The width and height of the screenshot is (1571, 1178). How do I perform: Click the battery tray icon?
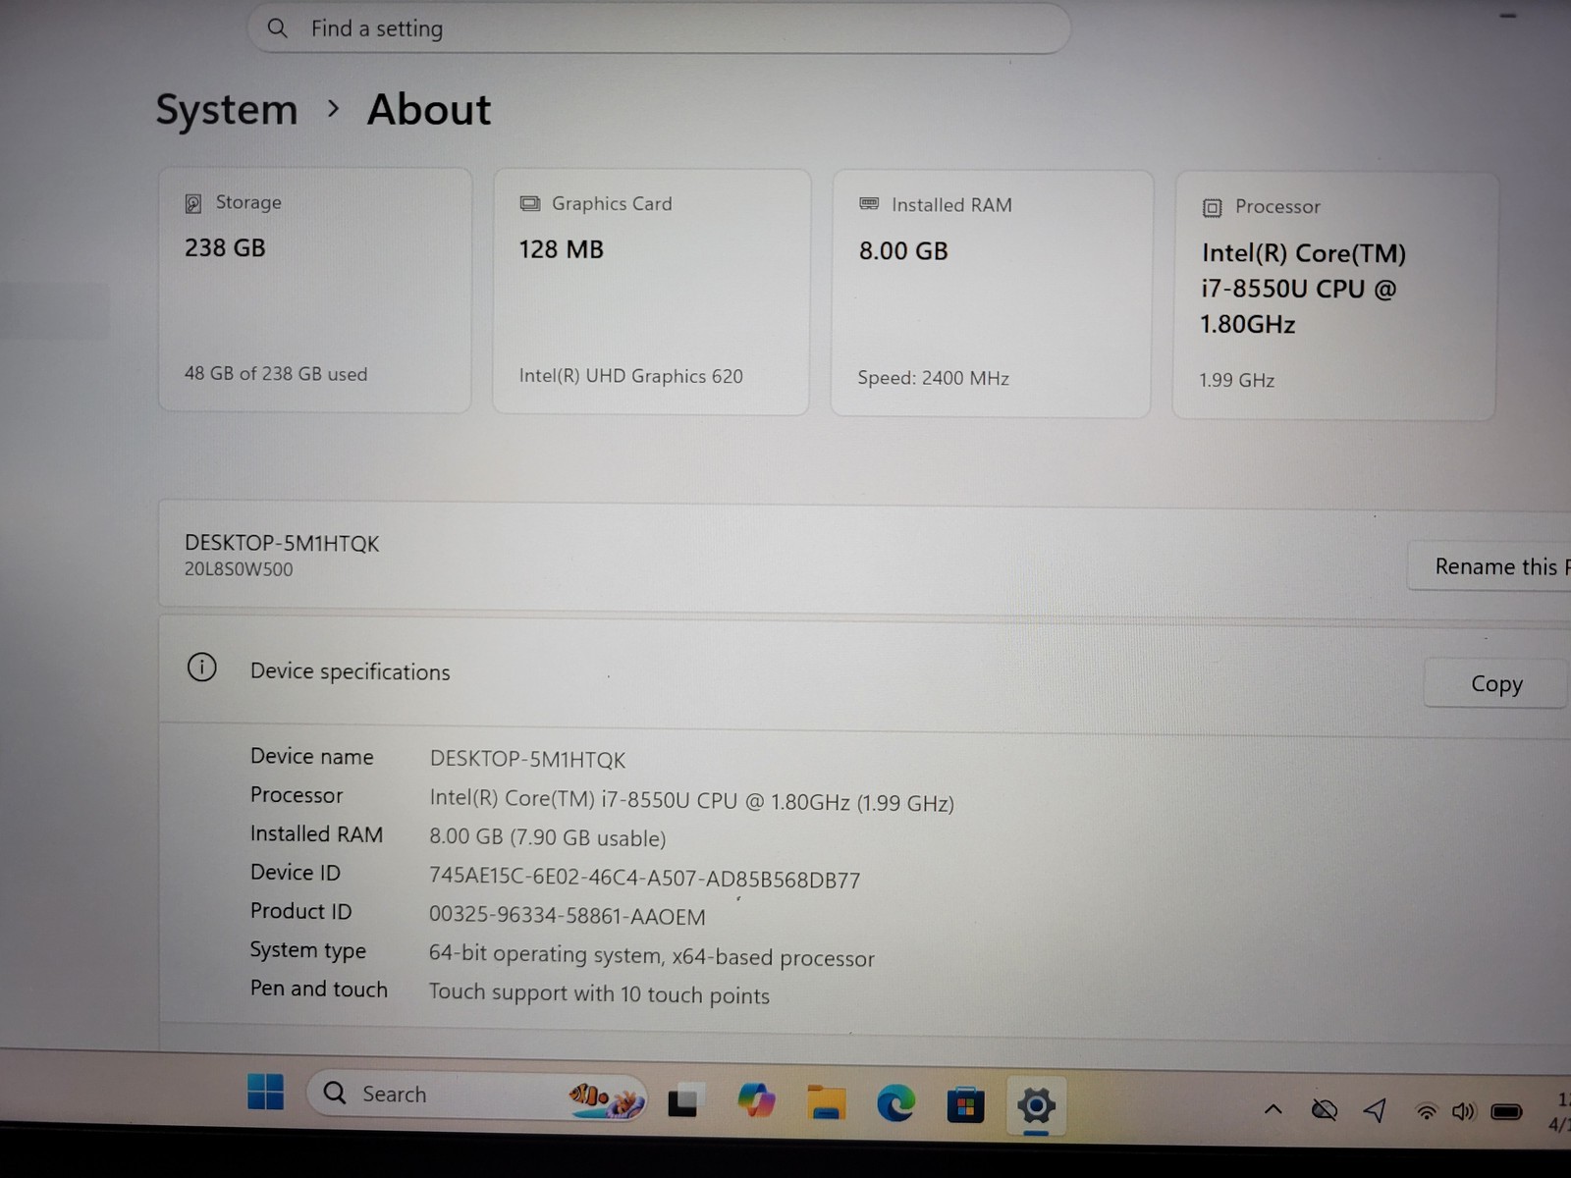[1506, 1112]
